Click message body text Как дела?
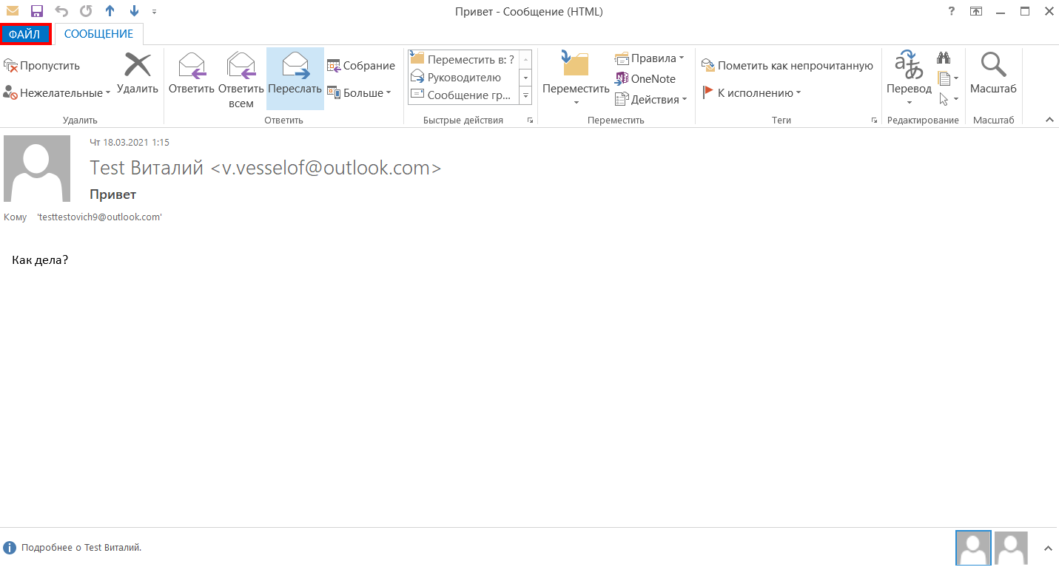 pos(40,260)
